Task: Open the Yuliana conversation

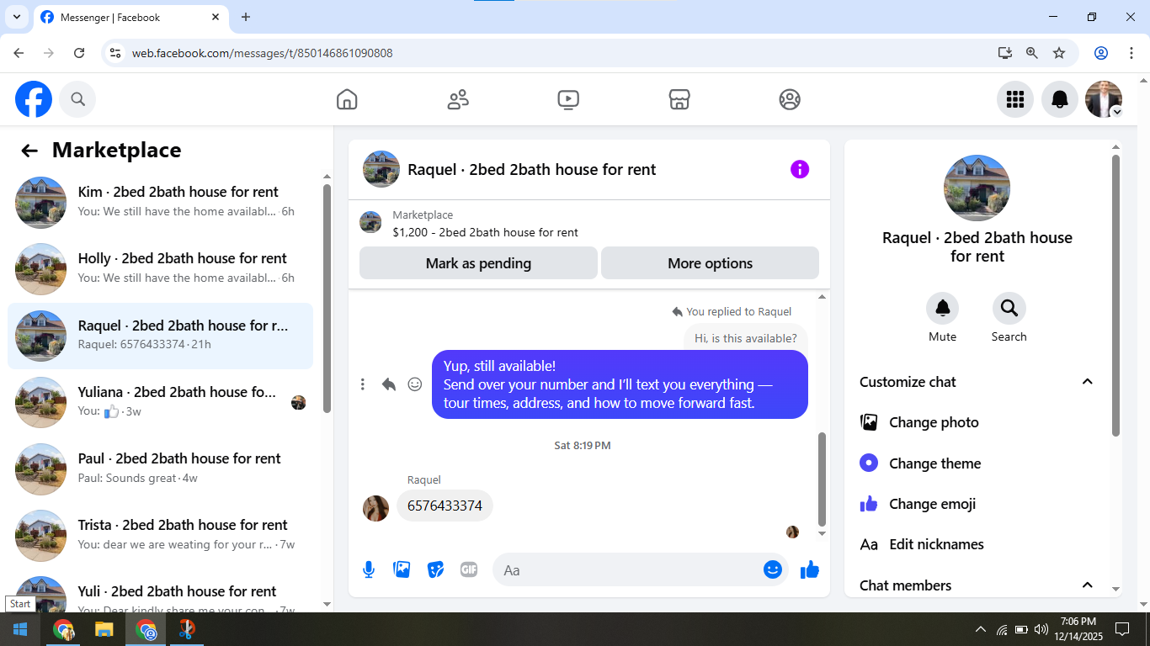Action: (x=160, y=402)
